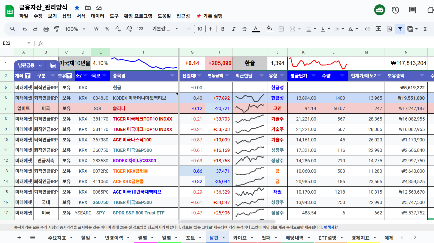Select the table view icon beside 남편금융
Viewport: 434px width, 243px height.
pyautogui.click(x=53, y=65)
